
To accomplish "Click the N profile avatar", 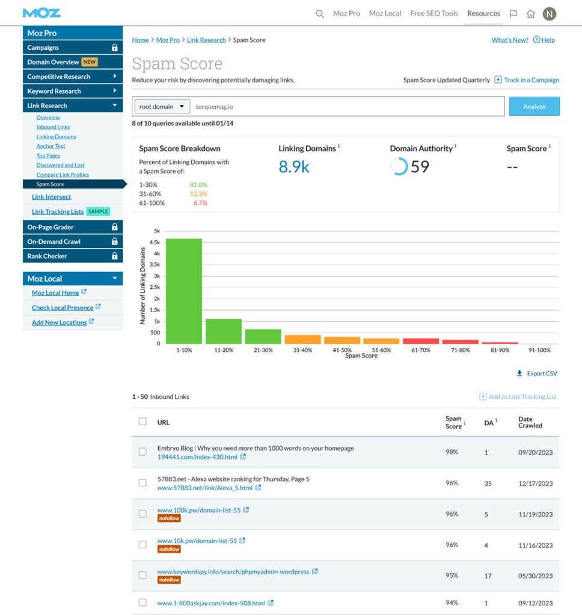I will click(x=550, y=13).
